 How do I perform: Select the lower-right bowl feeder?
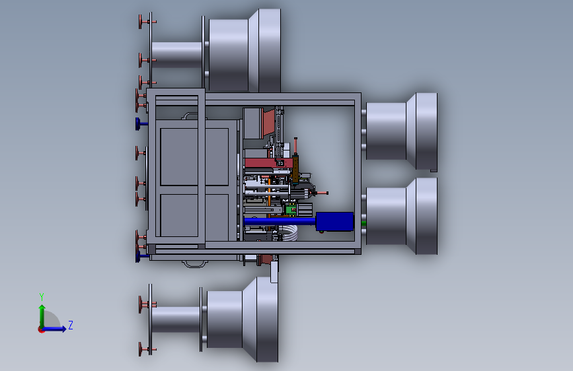tap(402, 216)
